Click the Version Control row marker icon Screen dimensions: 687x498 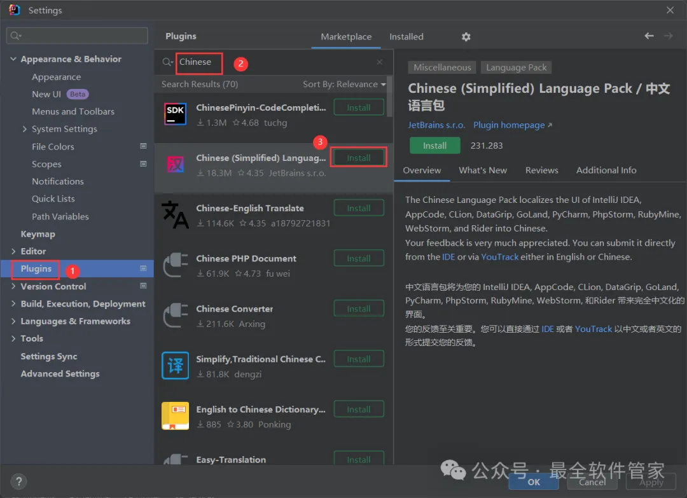tap(143, 286)
